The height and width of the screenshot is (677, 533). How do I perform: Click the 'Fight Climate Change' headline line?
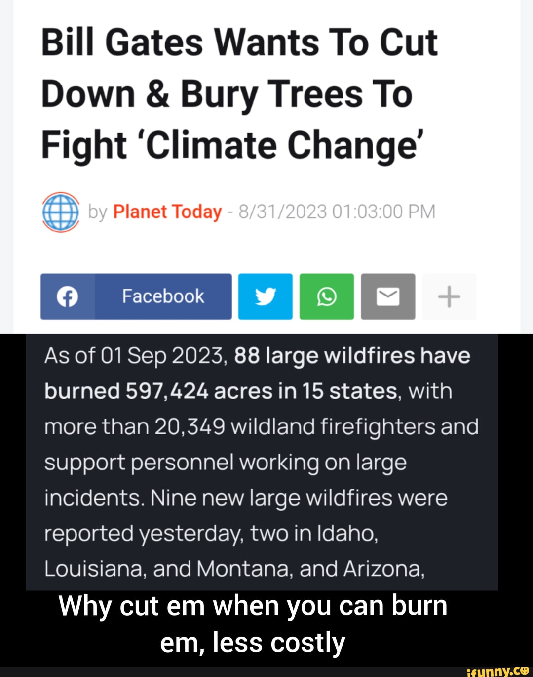coord(232,146)
